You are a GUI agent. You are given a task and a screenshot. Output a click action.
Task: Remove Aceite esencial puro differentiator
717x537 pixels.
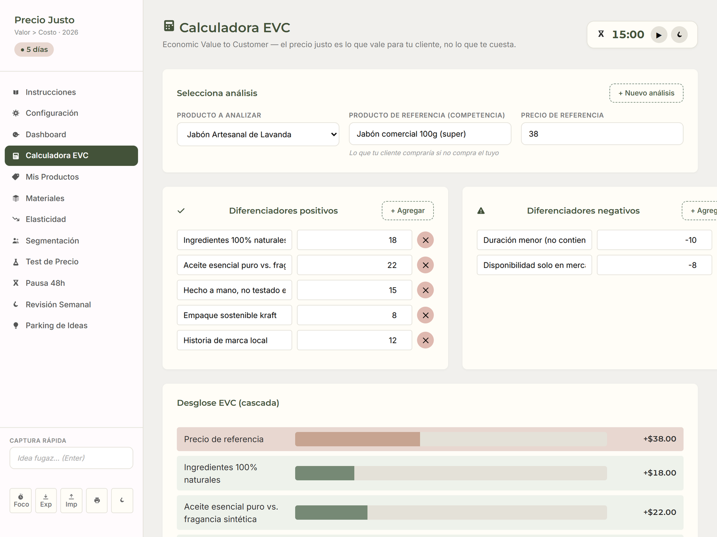425,265
